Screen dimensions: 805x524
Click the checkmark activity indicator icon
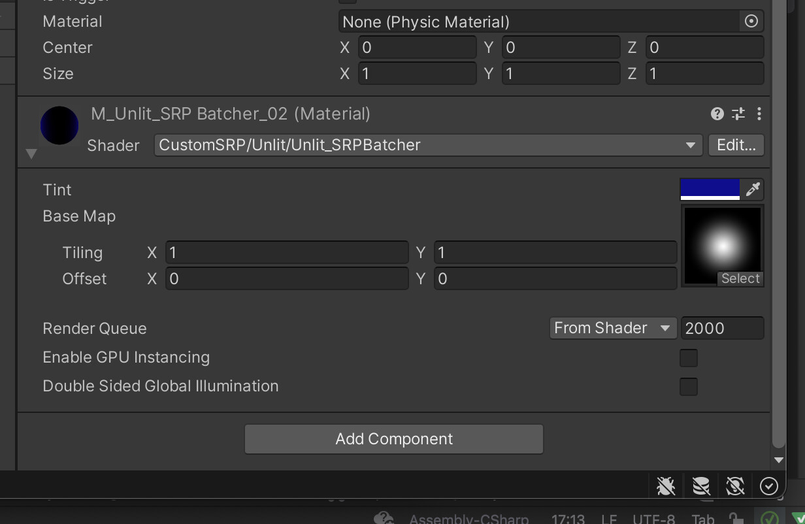pos(769,486)
